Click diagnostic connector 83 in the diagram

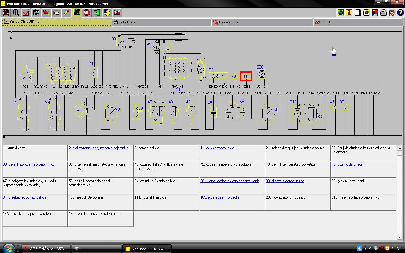tap(218, 76)
